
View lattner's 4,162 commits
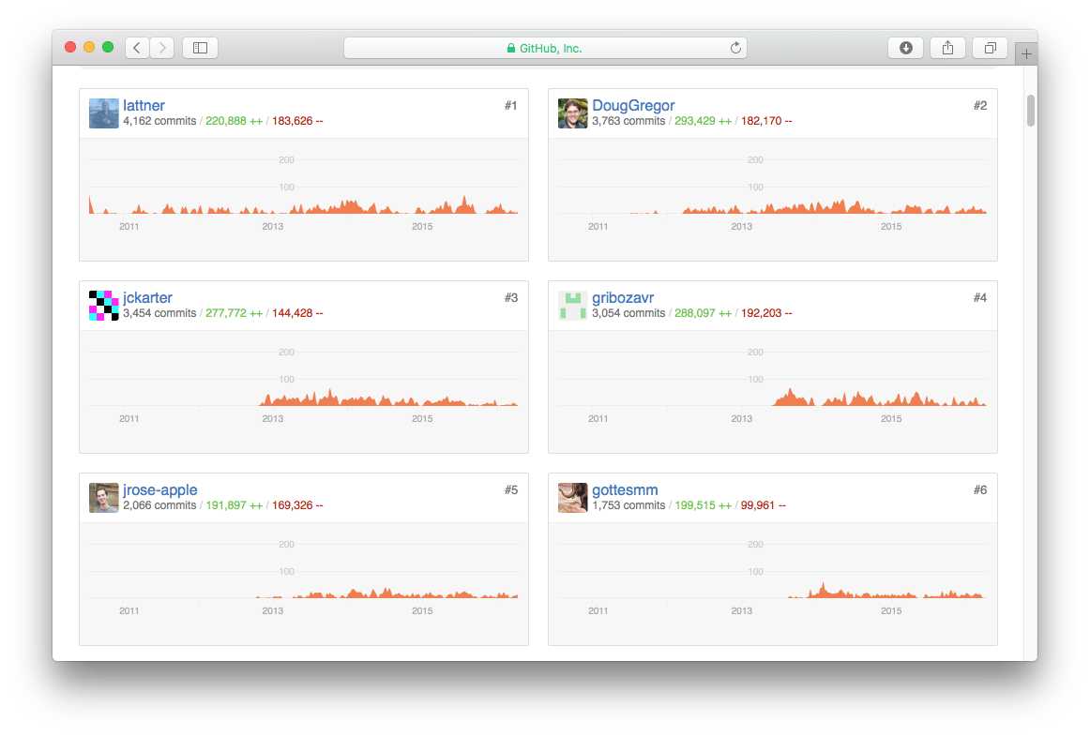click(159, 121)
